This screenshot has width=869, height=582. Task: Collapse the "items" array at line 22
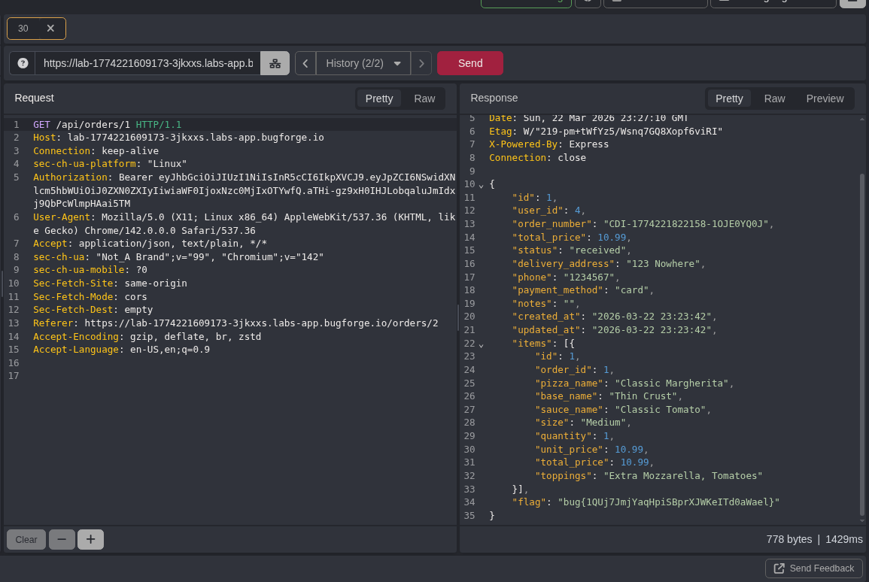click(482, 344)
